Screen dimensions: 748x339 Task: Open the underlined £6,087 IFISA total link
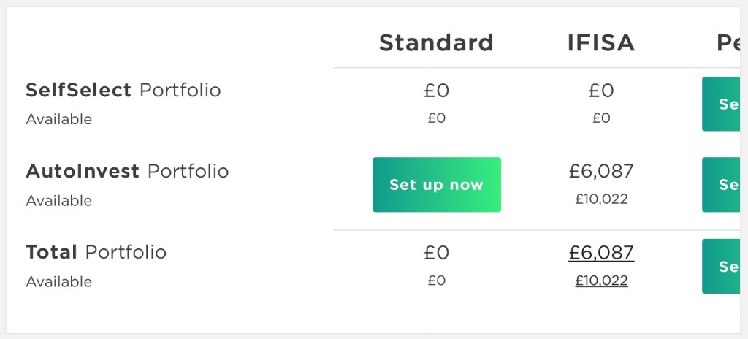pos(601,253)
